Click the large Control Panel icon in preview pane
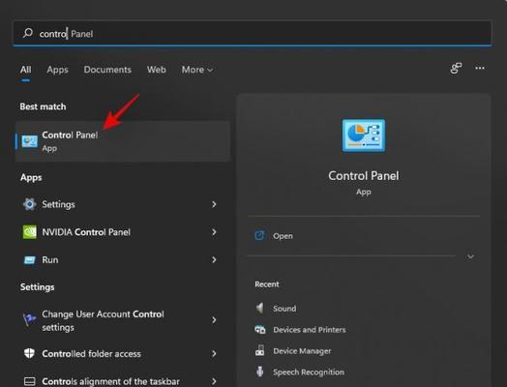Screen dimensions: 507x387 364,135
